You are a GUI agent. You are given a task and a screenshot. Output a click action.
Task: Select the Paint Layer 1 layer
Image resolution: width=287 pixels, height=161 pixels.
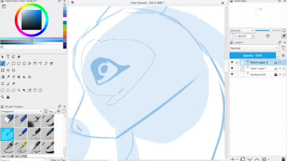(258, 68)
